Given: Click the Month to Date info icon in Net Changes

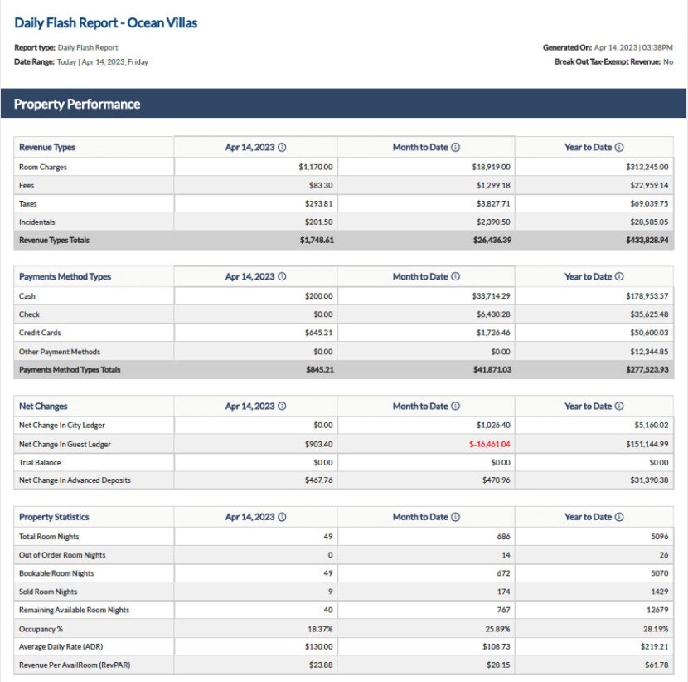Looking at the screenshot, I should click(x=456, y=406).
